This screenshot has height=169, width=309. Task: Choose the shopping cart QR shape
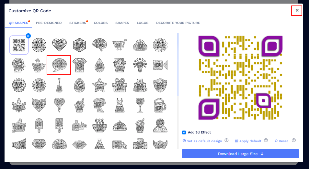coord(120,45)
